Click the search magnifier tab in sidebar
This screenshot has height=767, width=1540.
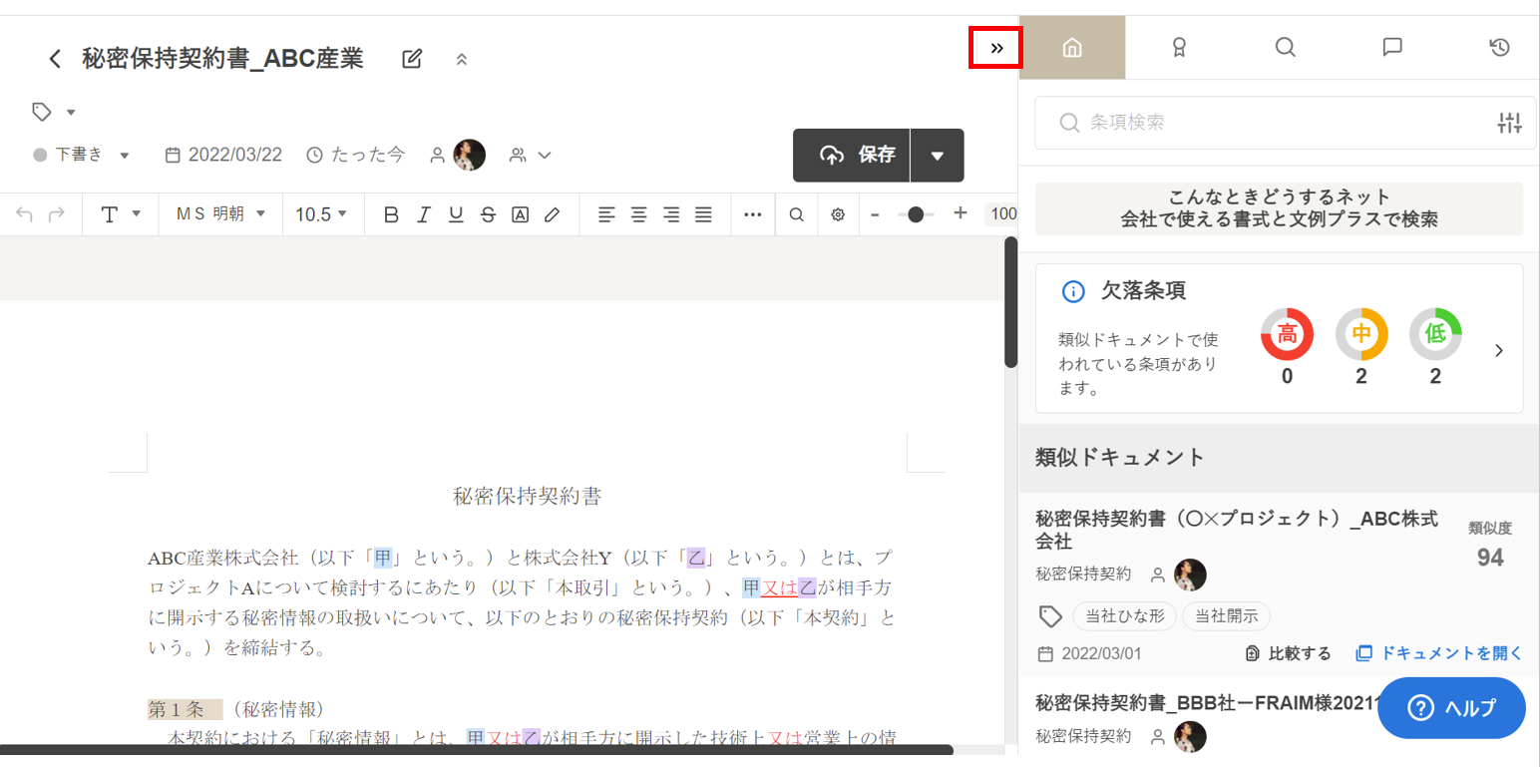(1285, 47)
